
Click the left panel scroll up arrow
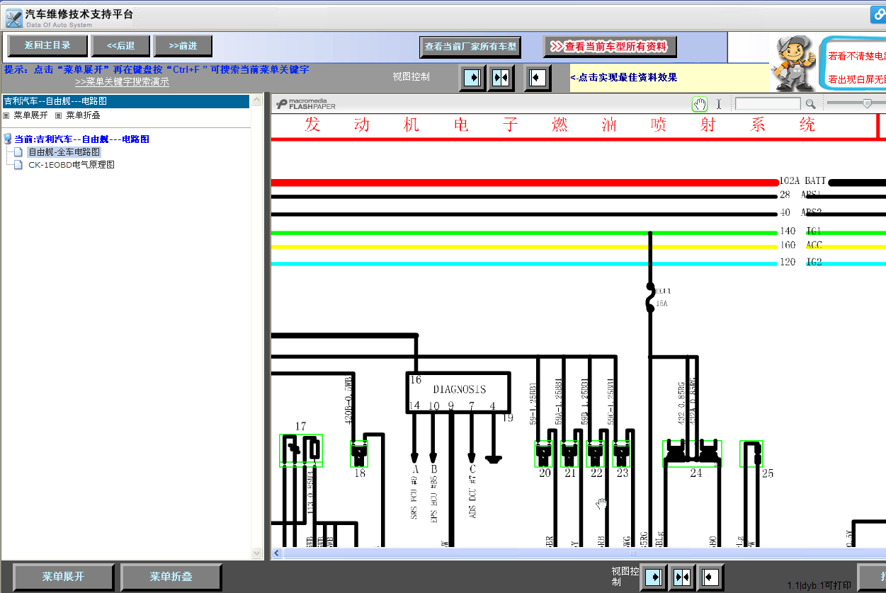(257, 100)
